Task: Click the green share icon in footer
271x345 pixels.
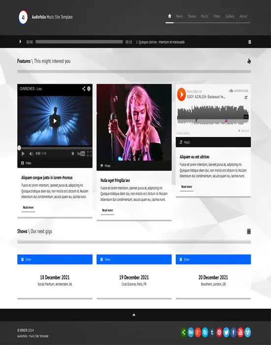Action: (184, 332)
